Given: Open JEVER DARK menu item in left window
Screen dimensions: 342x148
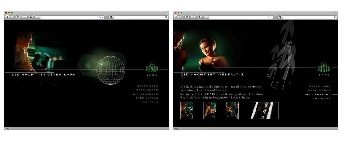Looking at the screenshot, I should click(148, 86).
